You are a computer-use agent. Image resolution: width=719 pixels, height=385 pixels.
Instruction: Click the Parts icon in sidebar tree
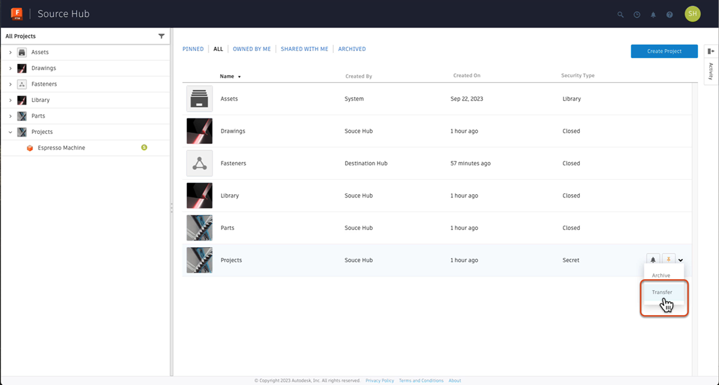click(x=22, y=116)
